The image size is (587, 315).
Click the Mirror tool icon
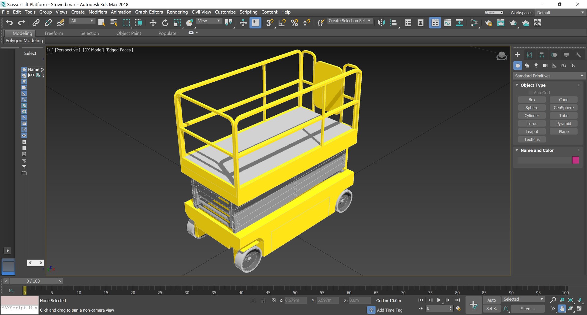(381, 23)
